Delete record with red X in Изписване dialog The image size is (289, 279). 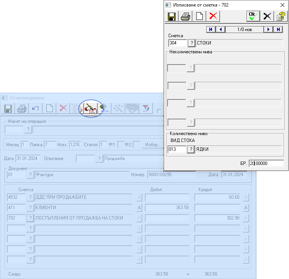pyautogui.click(x=213, y=16)
